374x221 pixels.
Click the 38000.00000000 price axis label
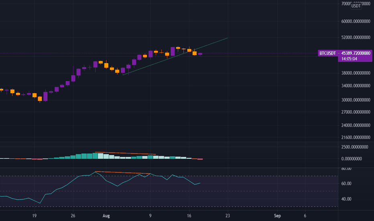coord(356,73)
